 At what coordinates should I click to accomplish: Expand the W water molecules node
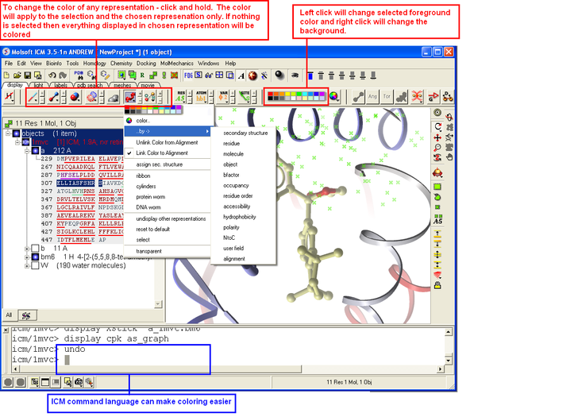27,266
